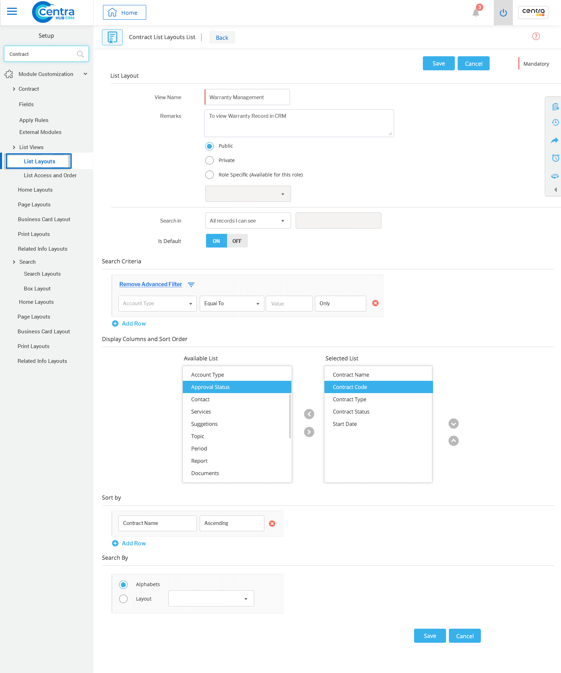Viewport: 561px width, 673px height.
Task: Collapse the Module Customization section
Action: (x=85, y=74)
